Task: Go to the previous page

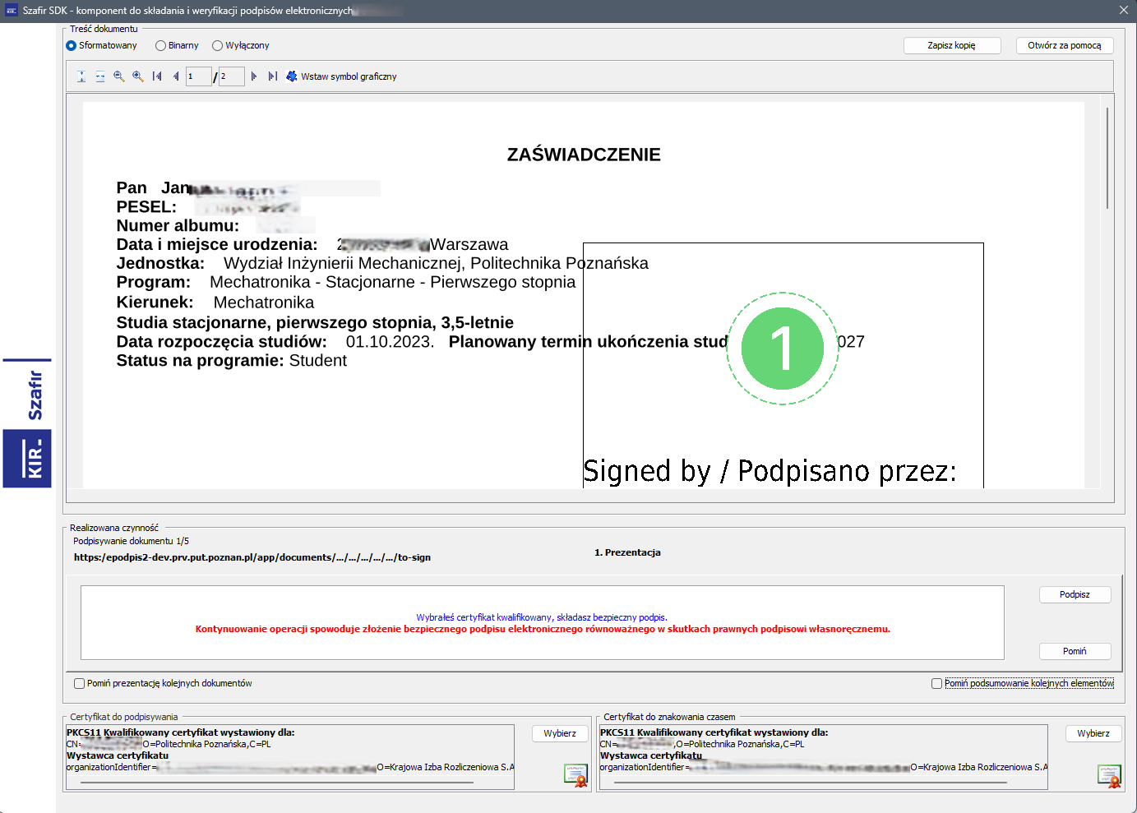Action: (x=176, y=76)
